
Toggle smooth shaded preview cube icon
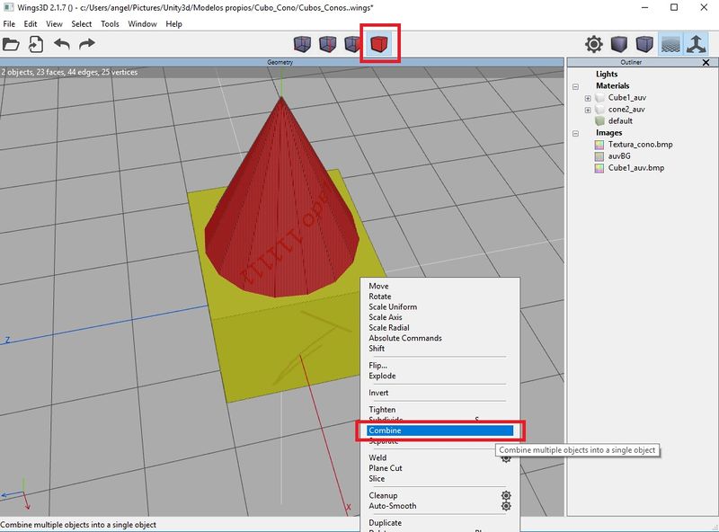pos(619,44)
